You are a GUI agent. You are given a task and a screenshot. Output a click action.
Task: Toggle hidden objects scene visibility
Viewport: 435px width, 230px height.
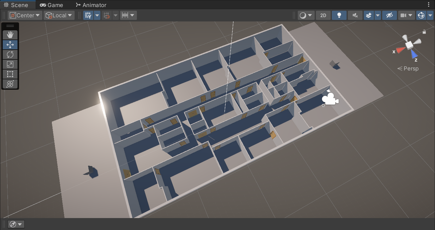(390, 15)
